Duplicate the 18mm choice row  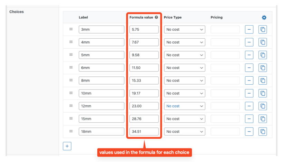[263, 132]
